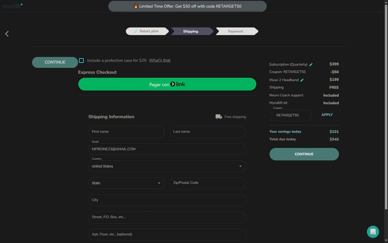Open the chat support bubble

click(x=373, y=232)
